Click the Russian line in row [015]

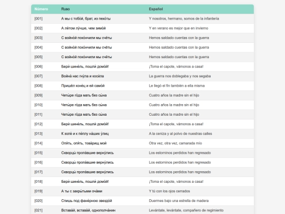pyautogui.click(x=88, y=153)
